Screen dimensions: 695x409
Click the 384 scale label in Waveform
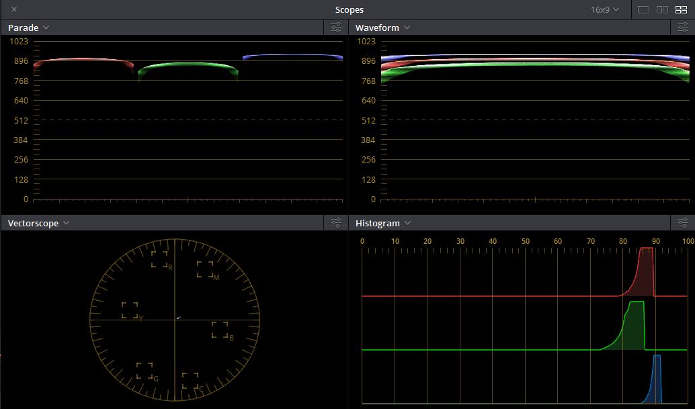click(368, 140)
